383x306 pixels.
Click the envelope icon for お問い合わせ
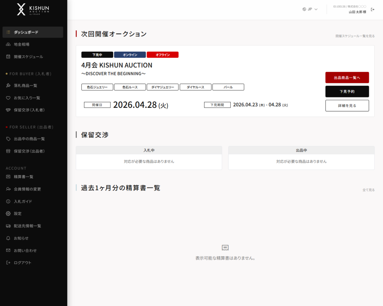pyautogui.click(x=8, y=250)
